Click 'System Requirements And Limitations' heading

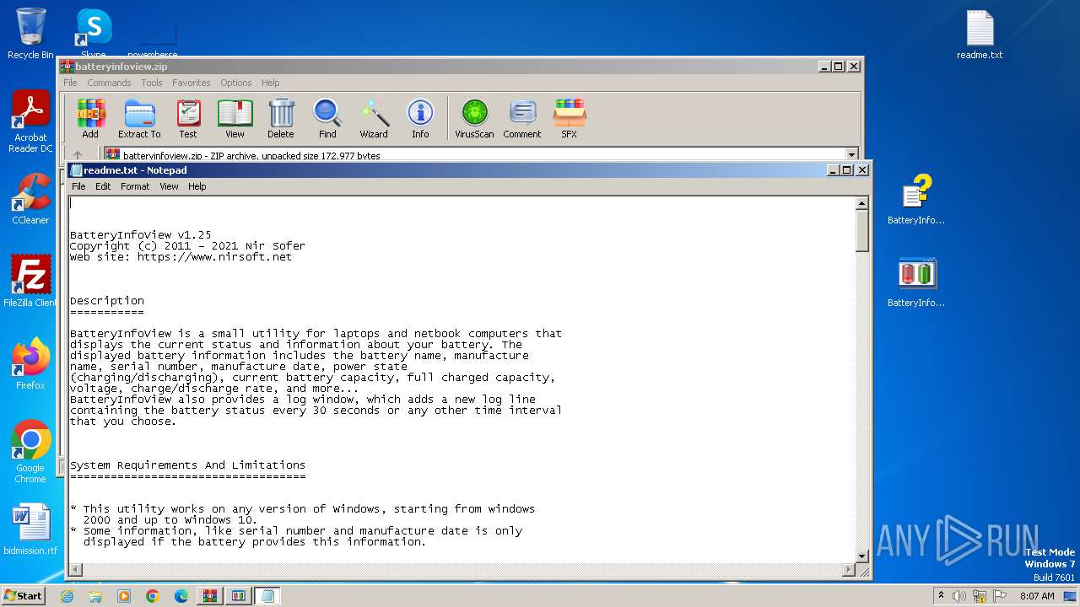point(187,465)
